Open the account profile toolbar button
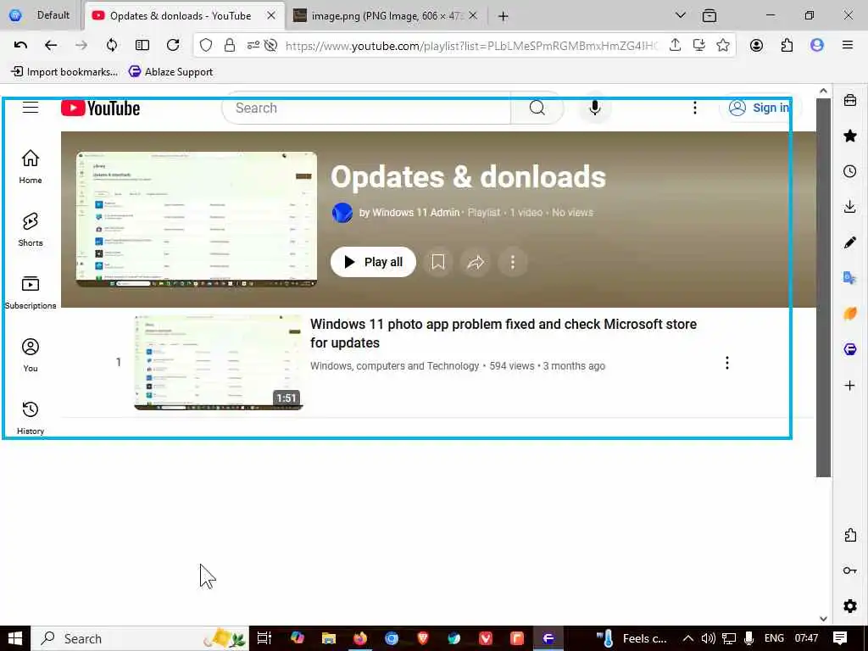 (756, 46)
